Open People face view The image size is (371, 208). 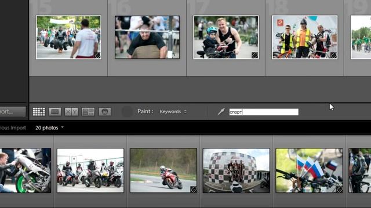pos(105,112)
